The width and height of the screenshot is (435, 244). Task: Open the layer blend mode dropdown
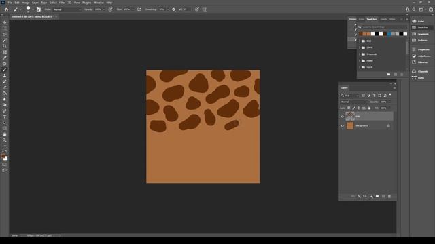pos(354,102)
